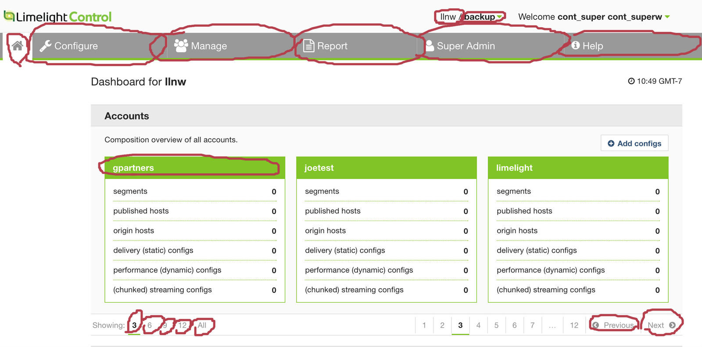Click the Super Admin person icon
Viewport: 702px width, 347px height.
point(430,46)
